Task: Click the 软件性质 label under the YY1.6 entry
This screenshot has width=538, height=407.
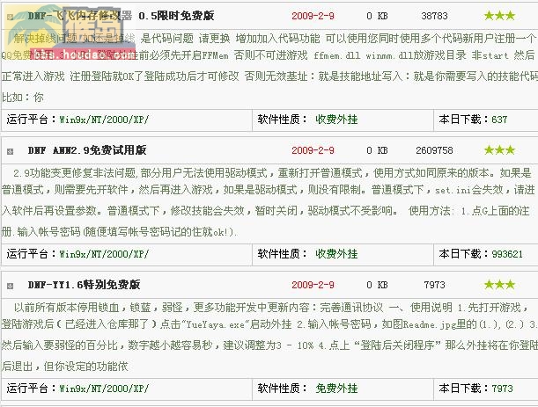Action: tap(282, 389)
